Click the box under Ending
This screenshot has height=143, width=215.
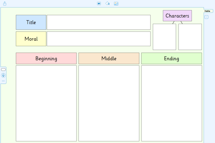172,103
